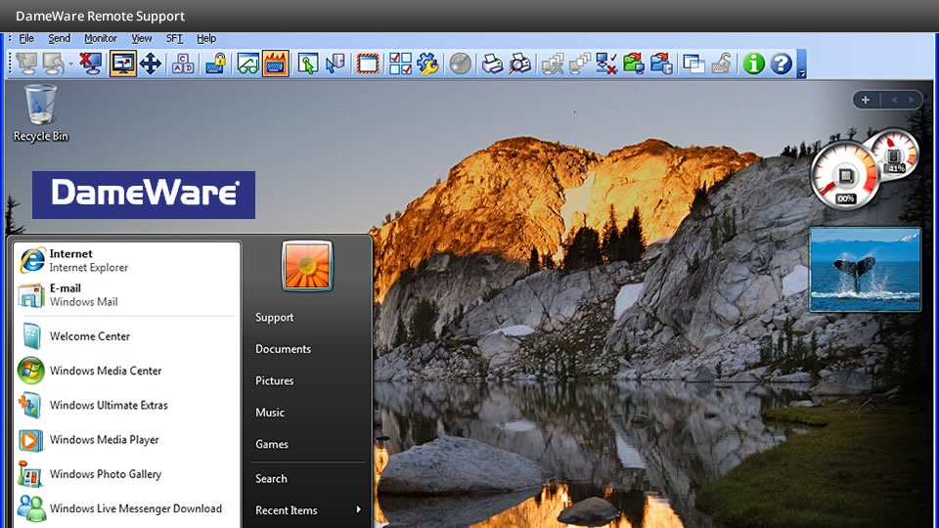Click the sidebar previous arrow
Image resolution: width=939 pixels, height=528 pixels.
pos(893,100)
